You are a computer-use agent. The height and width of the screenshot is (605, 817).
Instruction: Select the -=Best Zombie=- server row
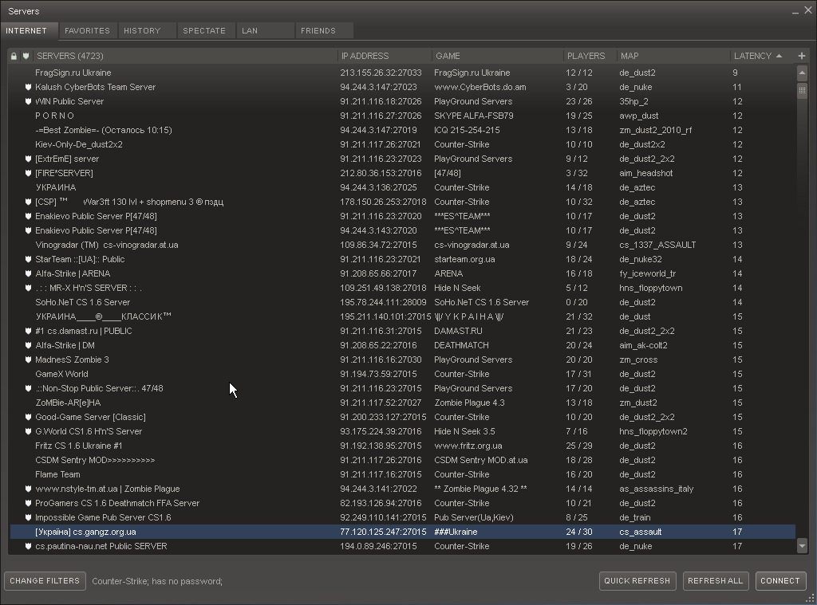pos(402,130)
